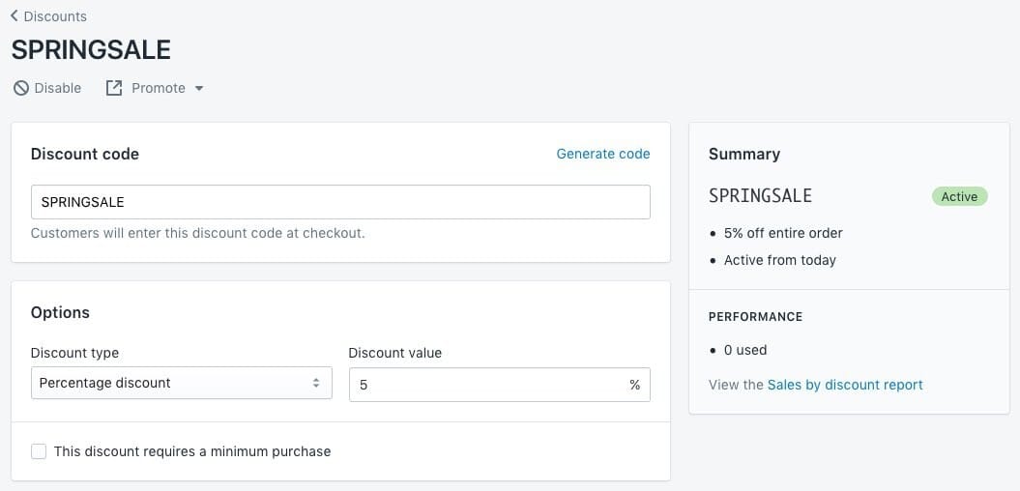Click the SPRINGSALE page title heading
This screenshot has width=1020, height=491.
point(91,50)
